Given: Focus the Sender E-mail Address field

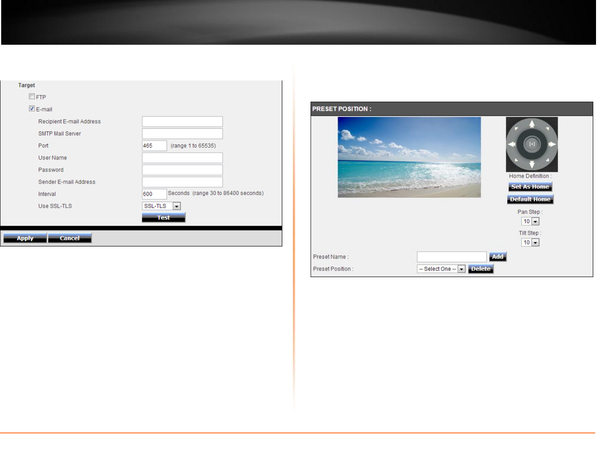Looking at the screenshot, I should click(182, 182).
